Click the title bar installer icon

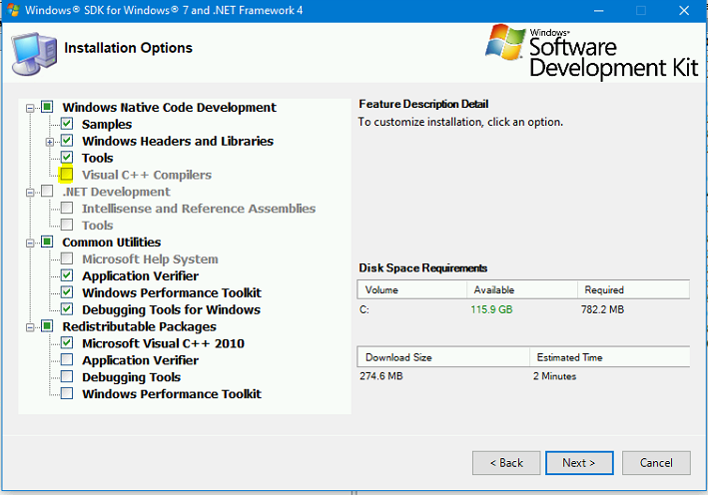pos(11,10)
